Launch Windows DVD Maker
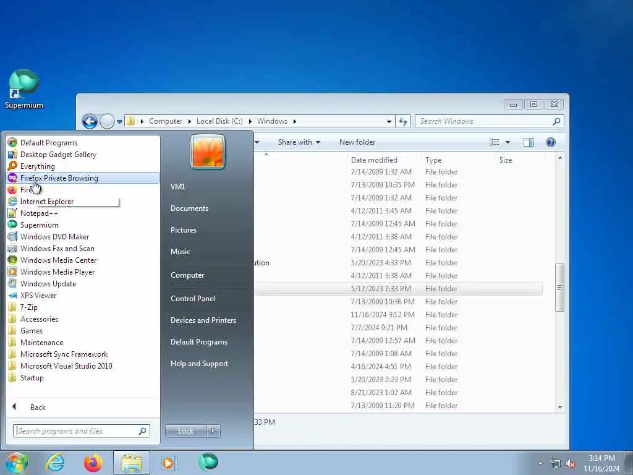This screenshot has width=633, height=475. tap(54, 236)
